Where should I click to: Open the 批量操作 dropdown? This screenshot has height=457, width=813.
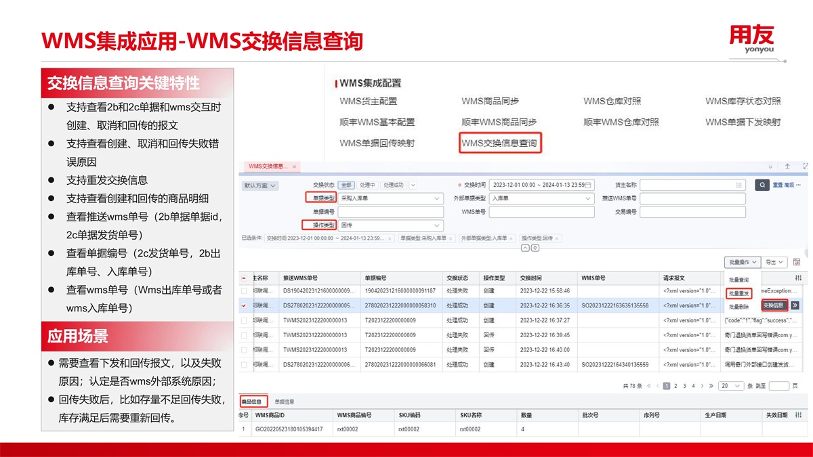coord(742,262)
